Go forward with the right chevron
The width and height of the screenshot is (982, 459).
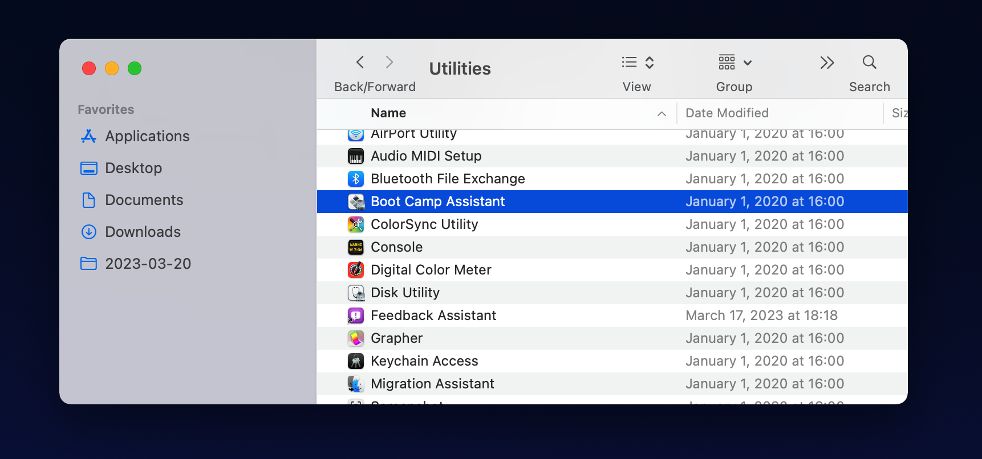(x=389, y=62)
